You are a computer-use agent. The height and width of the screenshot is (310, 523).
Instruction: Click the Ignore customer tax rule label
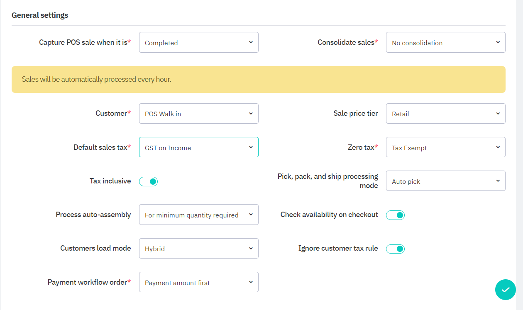(338, 248)
